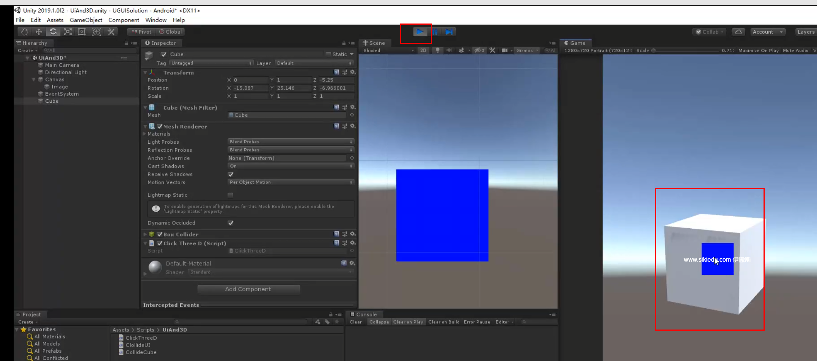Open the cloud services icon

tap(738, 32)
